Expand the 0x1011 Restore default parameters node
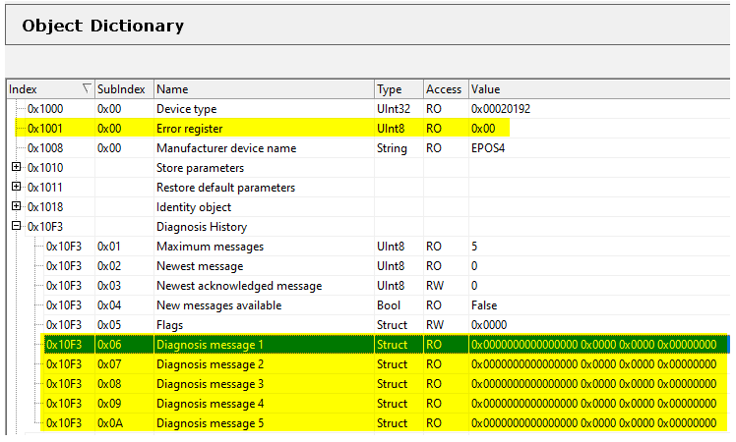 [17, 187]
